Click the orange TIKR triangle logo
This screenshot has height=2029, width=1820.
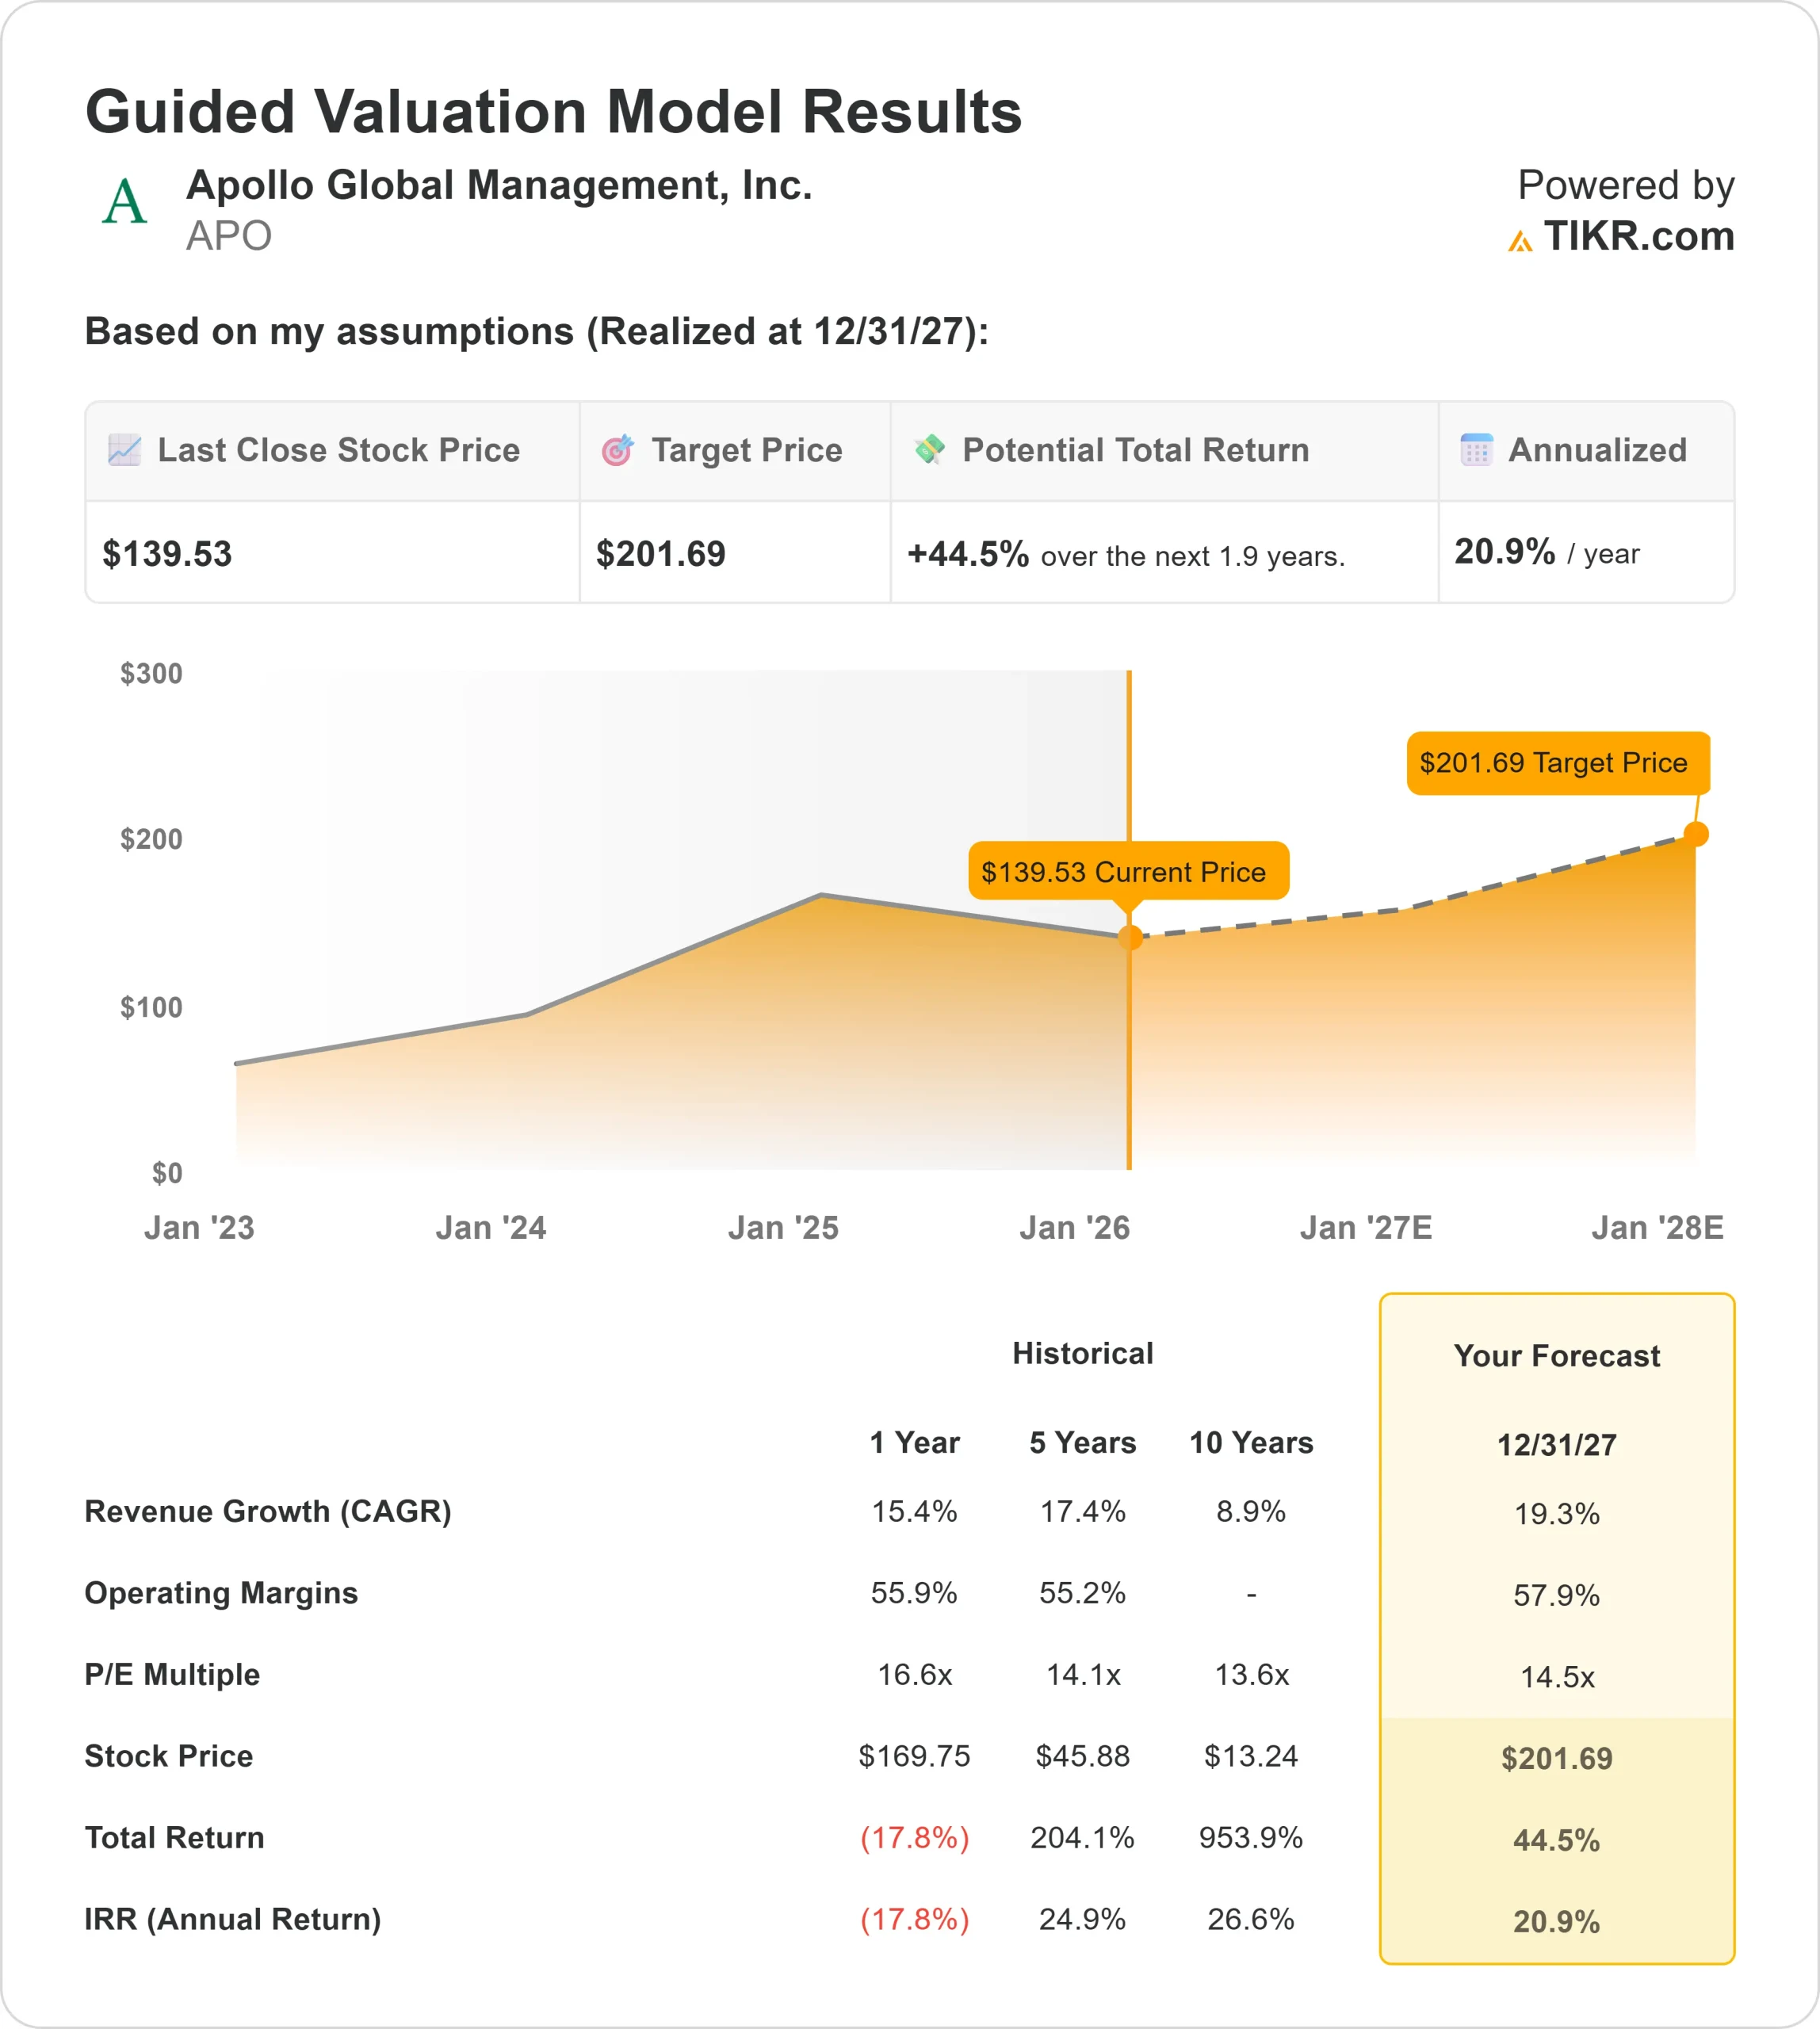1521,239
